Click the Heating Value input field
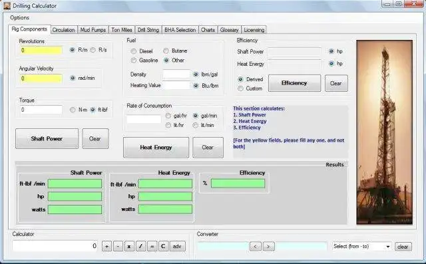This screenshot has height=264, width=426. coord(176,85)
